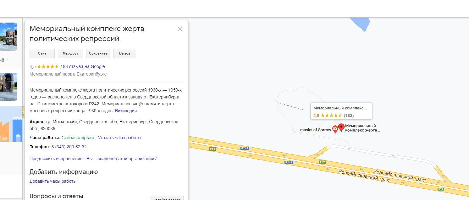The height and width of the screenshot is (200, 469).
Task: Click the Сейчас открыто status text
Action: pyautogui.click(x=78, y=138)
